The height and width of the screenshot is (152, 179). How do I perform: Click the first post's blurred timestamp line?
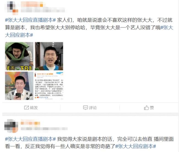(43, 10)
